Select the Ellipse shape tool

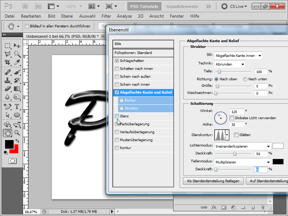17,115
